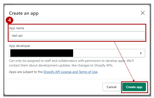Close the Create an app dialog

coord(143,13)
